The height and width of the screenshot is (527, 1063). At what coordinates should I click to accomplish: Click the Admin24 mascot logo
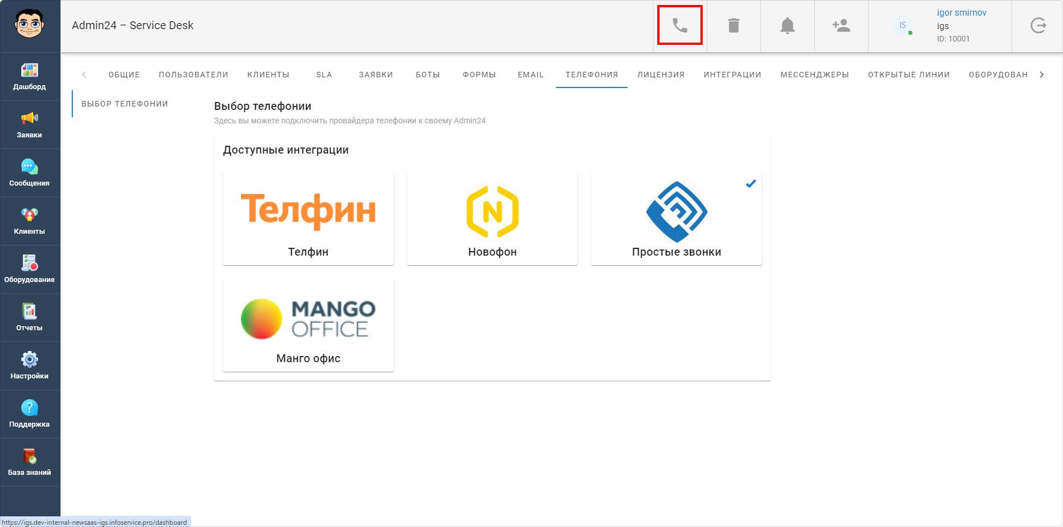[30, 24]
